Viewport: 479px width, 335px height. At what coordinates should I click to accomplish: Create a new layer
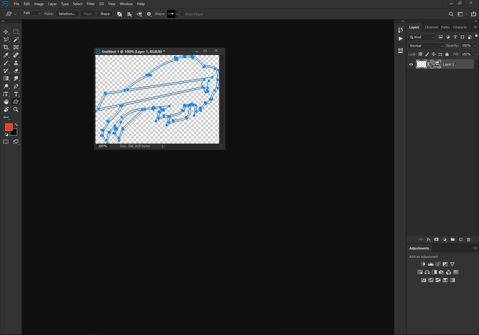click(x=461, y=240)
